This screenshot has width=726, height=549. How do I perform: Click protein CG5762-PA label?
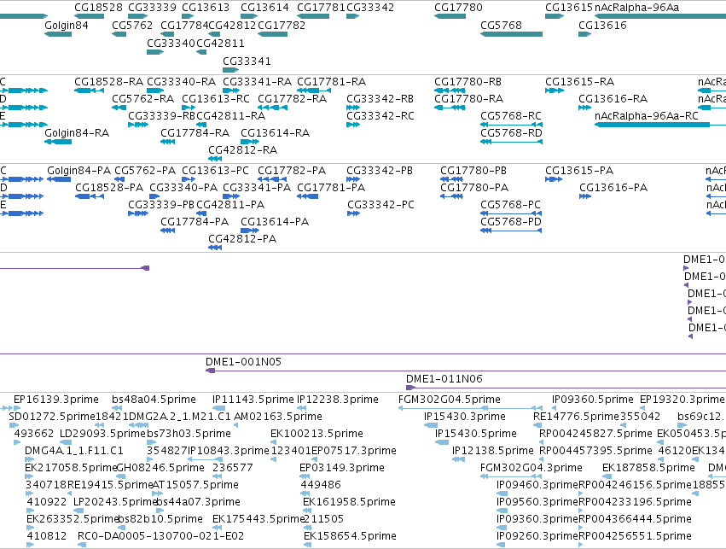tap(145, 171)
